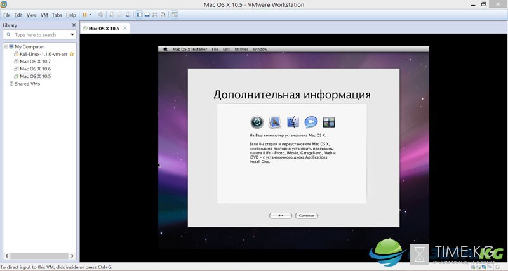Open the installer's File menu
The image size is (508, 271).
(x=215, y=50)
